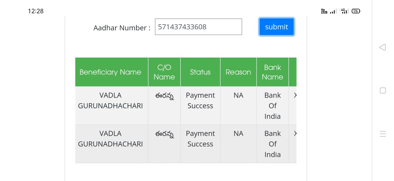Viewport: 394px width, 181px height.
Task: Tap the VoLTE status icon
Action: 324,11
